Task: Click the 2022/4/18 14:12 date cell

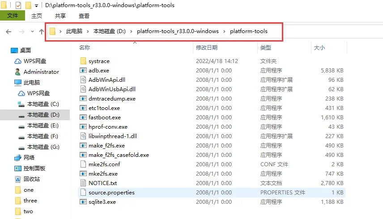Action: click(x=217, y=61)
